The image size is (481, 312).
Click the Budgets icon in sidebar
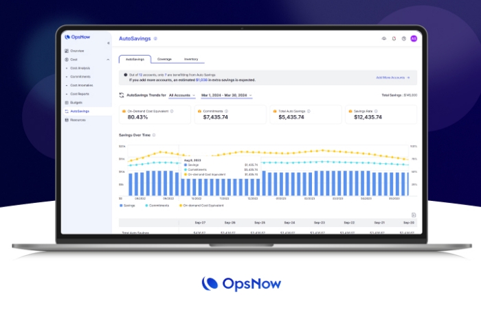coord(67,103)
